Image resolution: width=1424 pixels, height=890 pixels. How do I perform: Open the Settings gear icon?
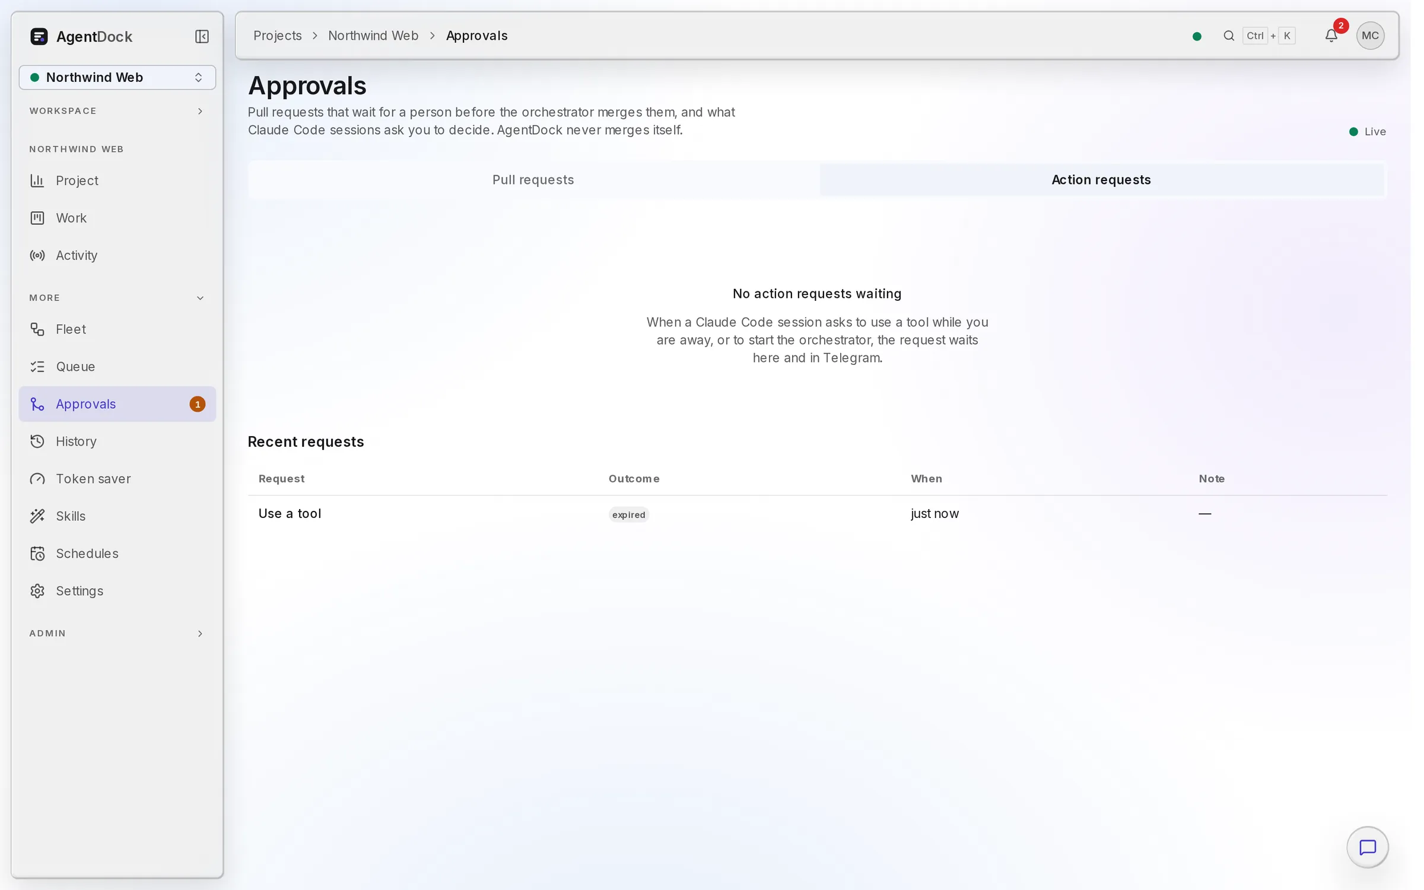(x=37, y=591)
